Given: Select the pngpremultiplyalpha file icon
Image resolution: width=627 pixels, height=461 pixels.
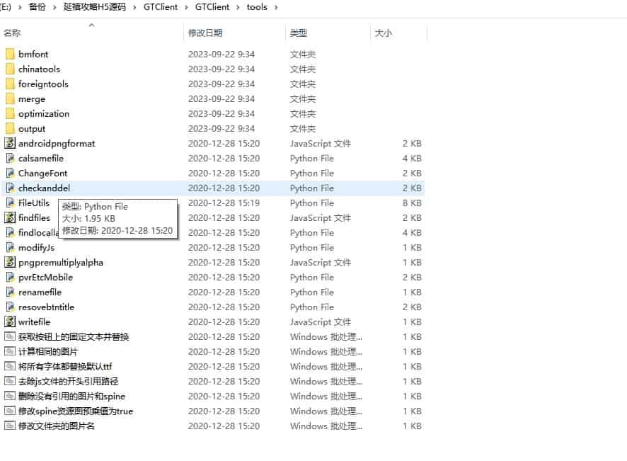Looking at the screenshot, I should click(10, 263).
